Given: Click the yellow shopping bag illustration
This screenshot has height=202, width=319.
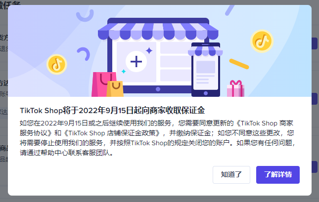Looking at the screenshot, I should (x=115, y=89).
